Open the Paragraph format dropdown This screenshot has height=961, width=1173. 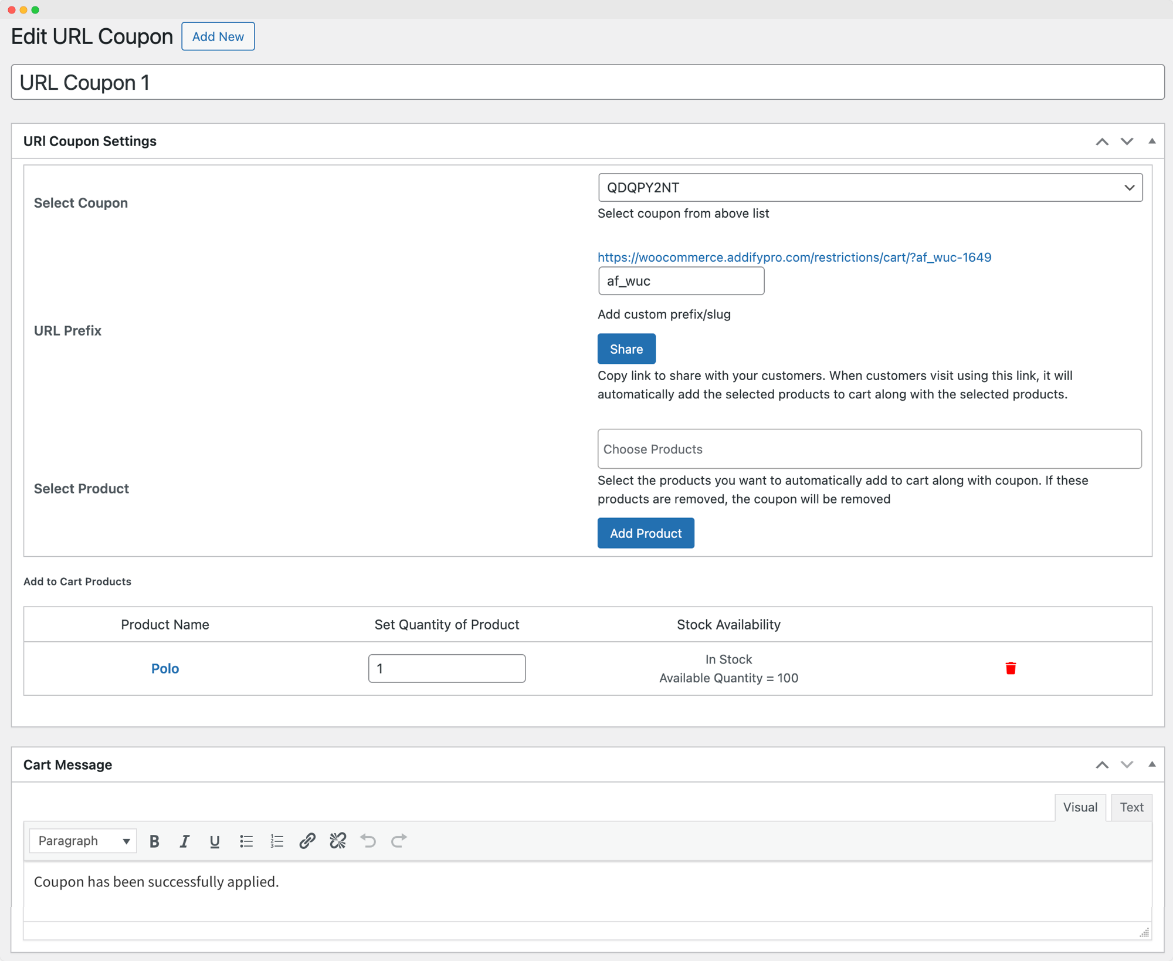[83, 841]
